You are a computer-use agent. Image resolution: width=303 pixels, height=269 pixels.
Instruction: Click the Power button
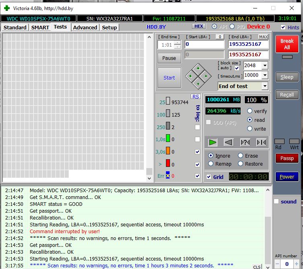[287, 177]
